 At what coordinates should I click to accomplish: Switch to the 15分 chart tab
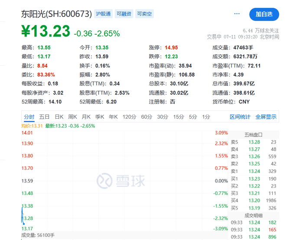point(179,117)
